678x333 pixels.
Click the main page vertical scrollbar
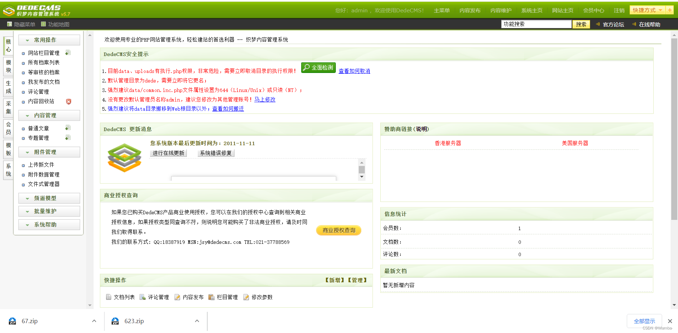[x=674, y=129]
